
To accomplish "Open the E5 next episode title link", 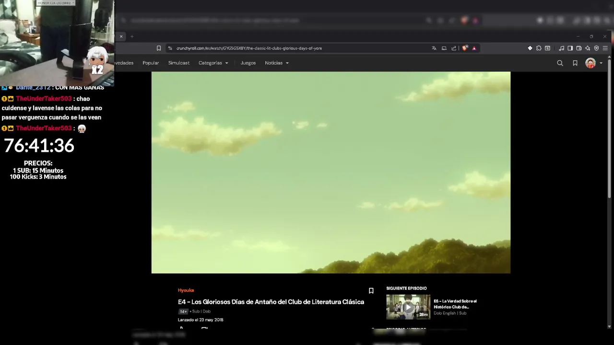I will point(455,304).
